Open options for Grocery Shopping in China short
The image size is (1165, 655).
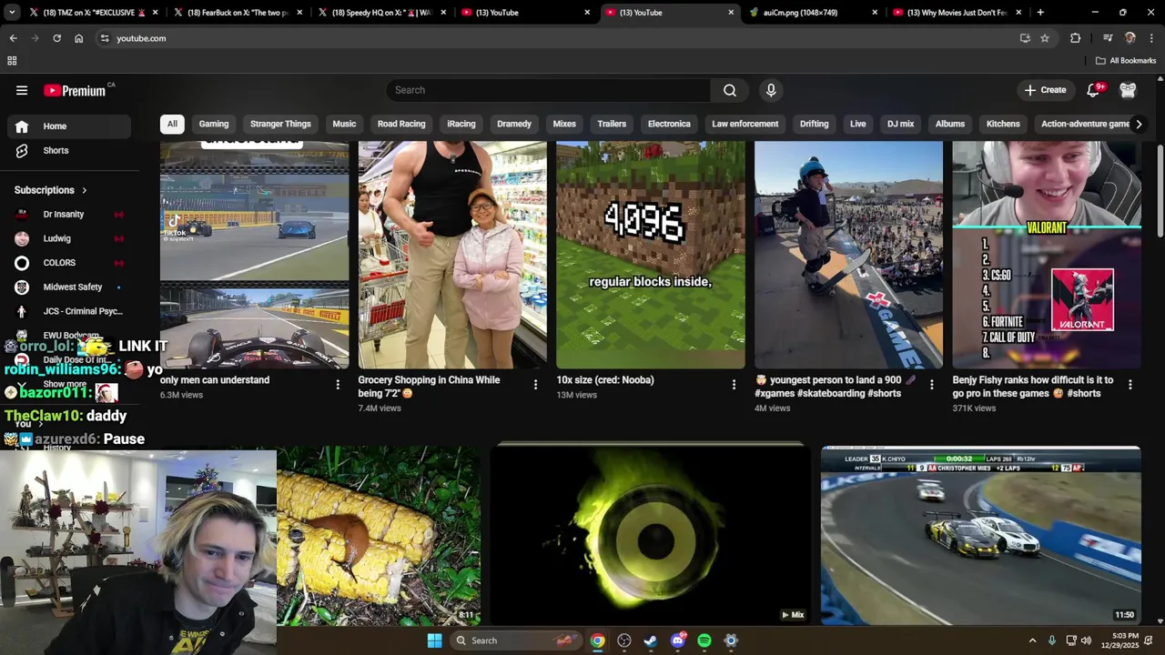pos(535,385)
